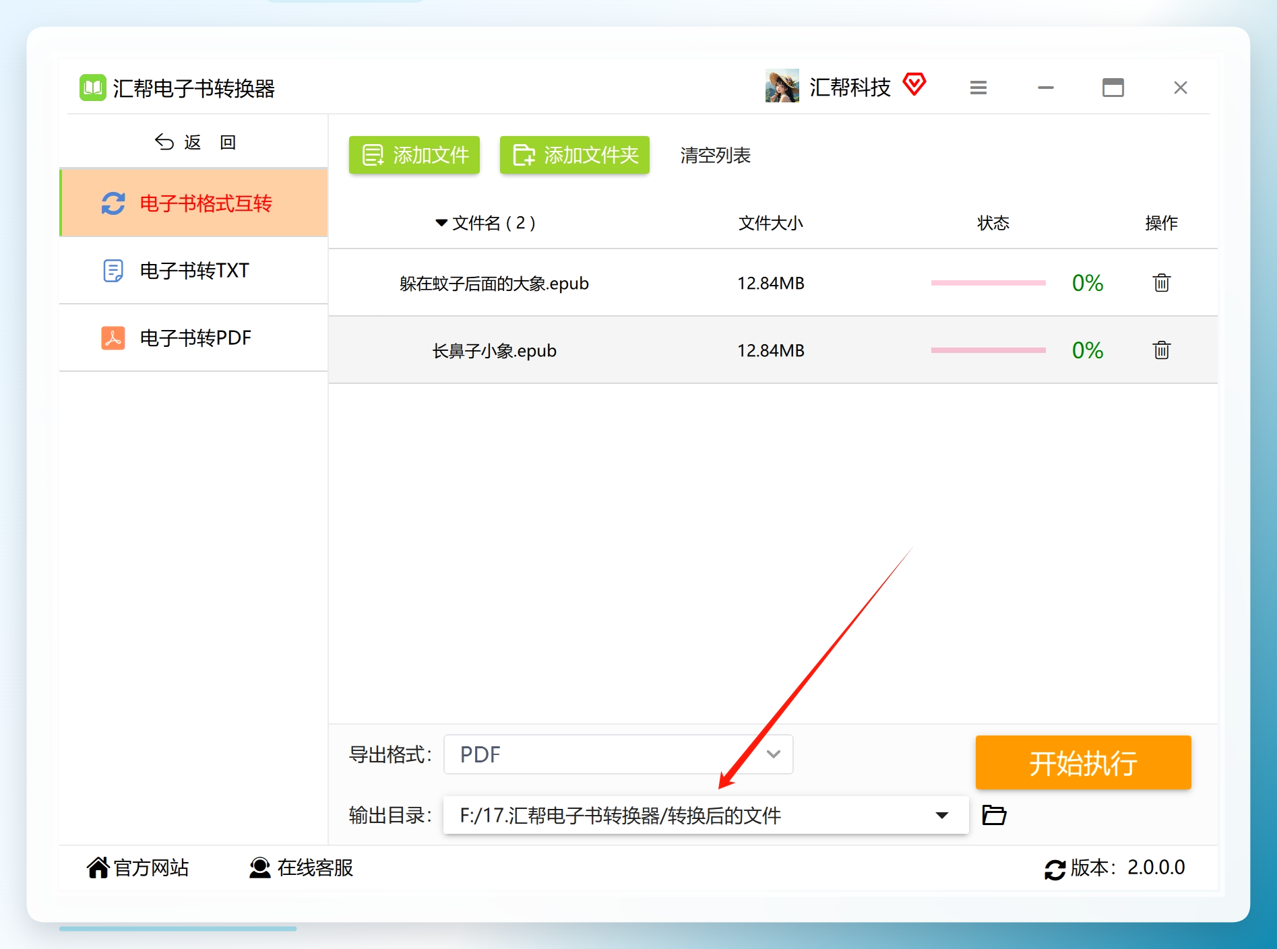Image resolution: width=1277 pixels, height=949 pixels.
Task: Click 清空列表 to clear the list
Action: point(716,155)
